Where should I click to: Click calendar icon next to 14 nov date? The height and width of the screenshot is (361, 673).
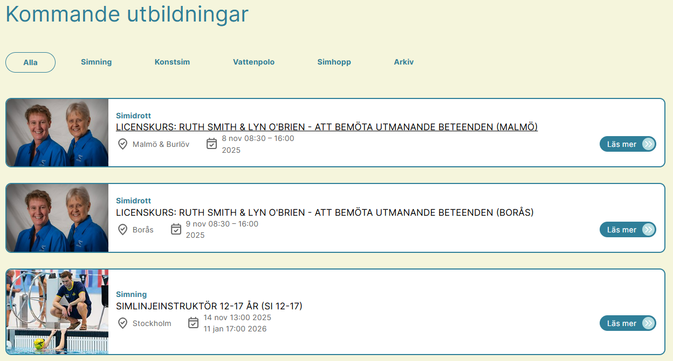[x=194, y=323]
